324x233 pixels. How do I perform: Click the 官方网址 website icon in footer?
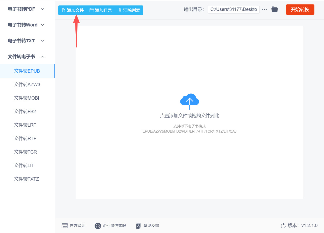point(65,226)
